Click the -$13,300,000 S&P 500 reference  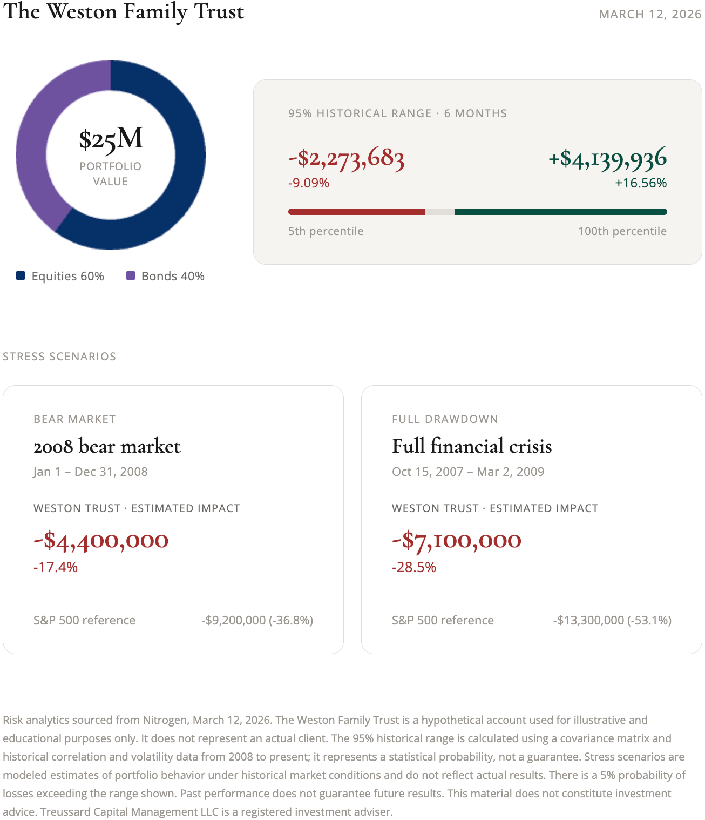[612, 620]
